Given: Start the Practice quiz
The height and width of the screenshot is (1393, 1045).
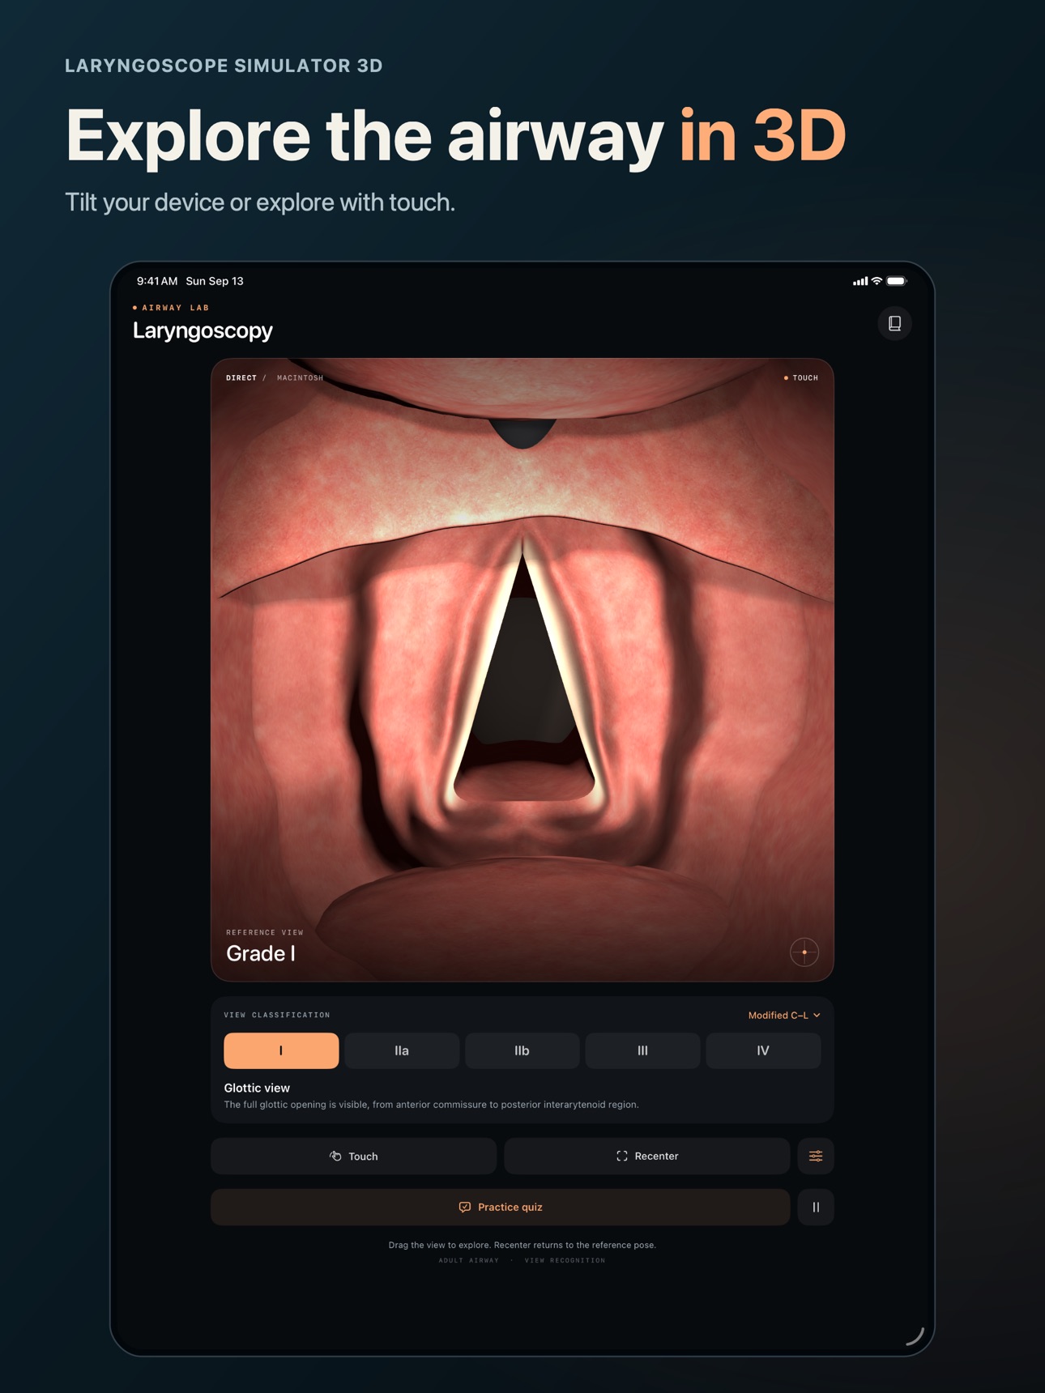Looking at the screenshot, I should (x=500, y=1207).
